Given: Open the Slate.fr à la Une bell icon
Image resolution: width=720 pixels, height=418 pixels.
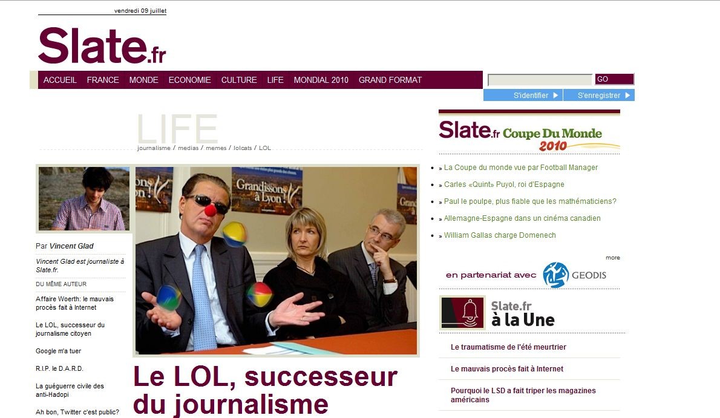Looking at the screenshot, I should click(x=462, y=313).
